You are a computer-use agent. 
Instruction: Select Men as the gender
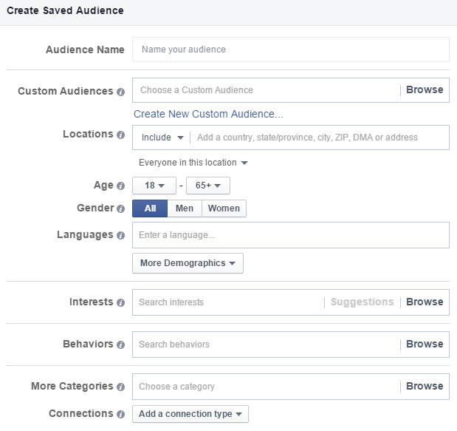click(x=185, y=208)
